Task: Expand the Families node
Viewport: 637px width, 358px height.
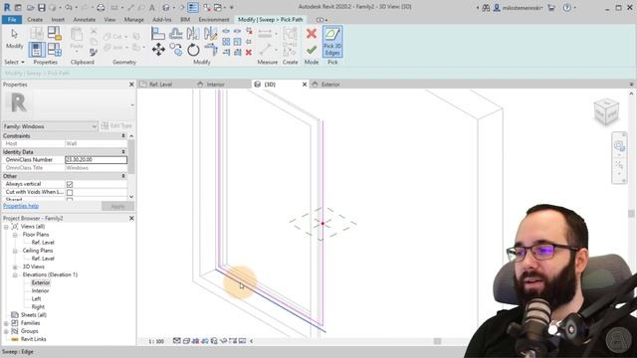Action: pos(6,323)
